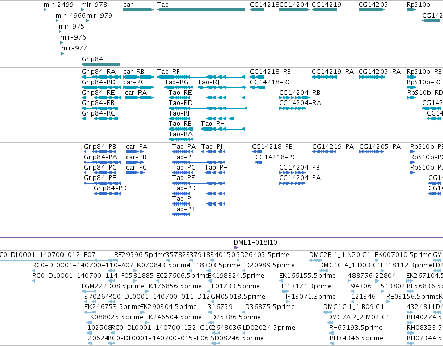
Task: Click the Grip84-RA transcript
Action: [x=101, y=77]
